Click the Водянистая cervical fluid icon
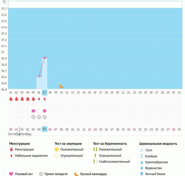Viewport: 185px width, 176px height. tap(142, 168)
